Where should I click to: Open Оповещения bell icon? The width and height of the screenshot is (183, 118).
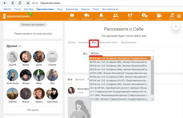click(x=101, y=15)
